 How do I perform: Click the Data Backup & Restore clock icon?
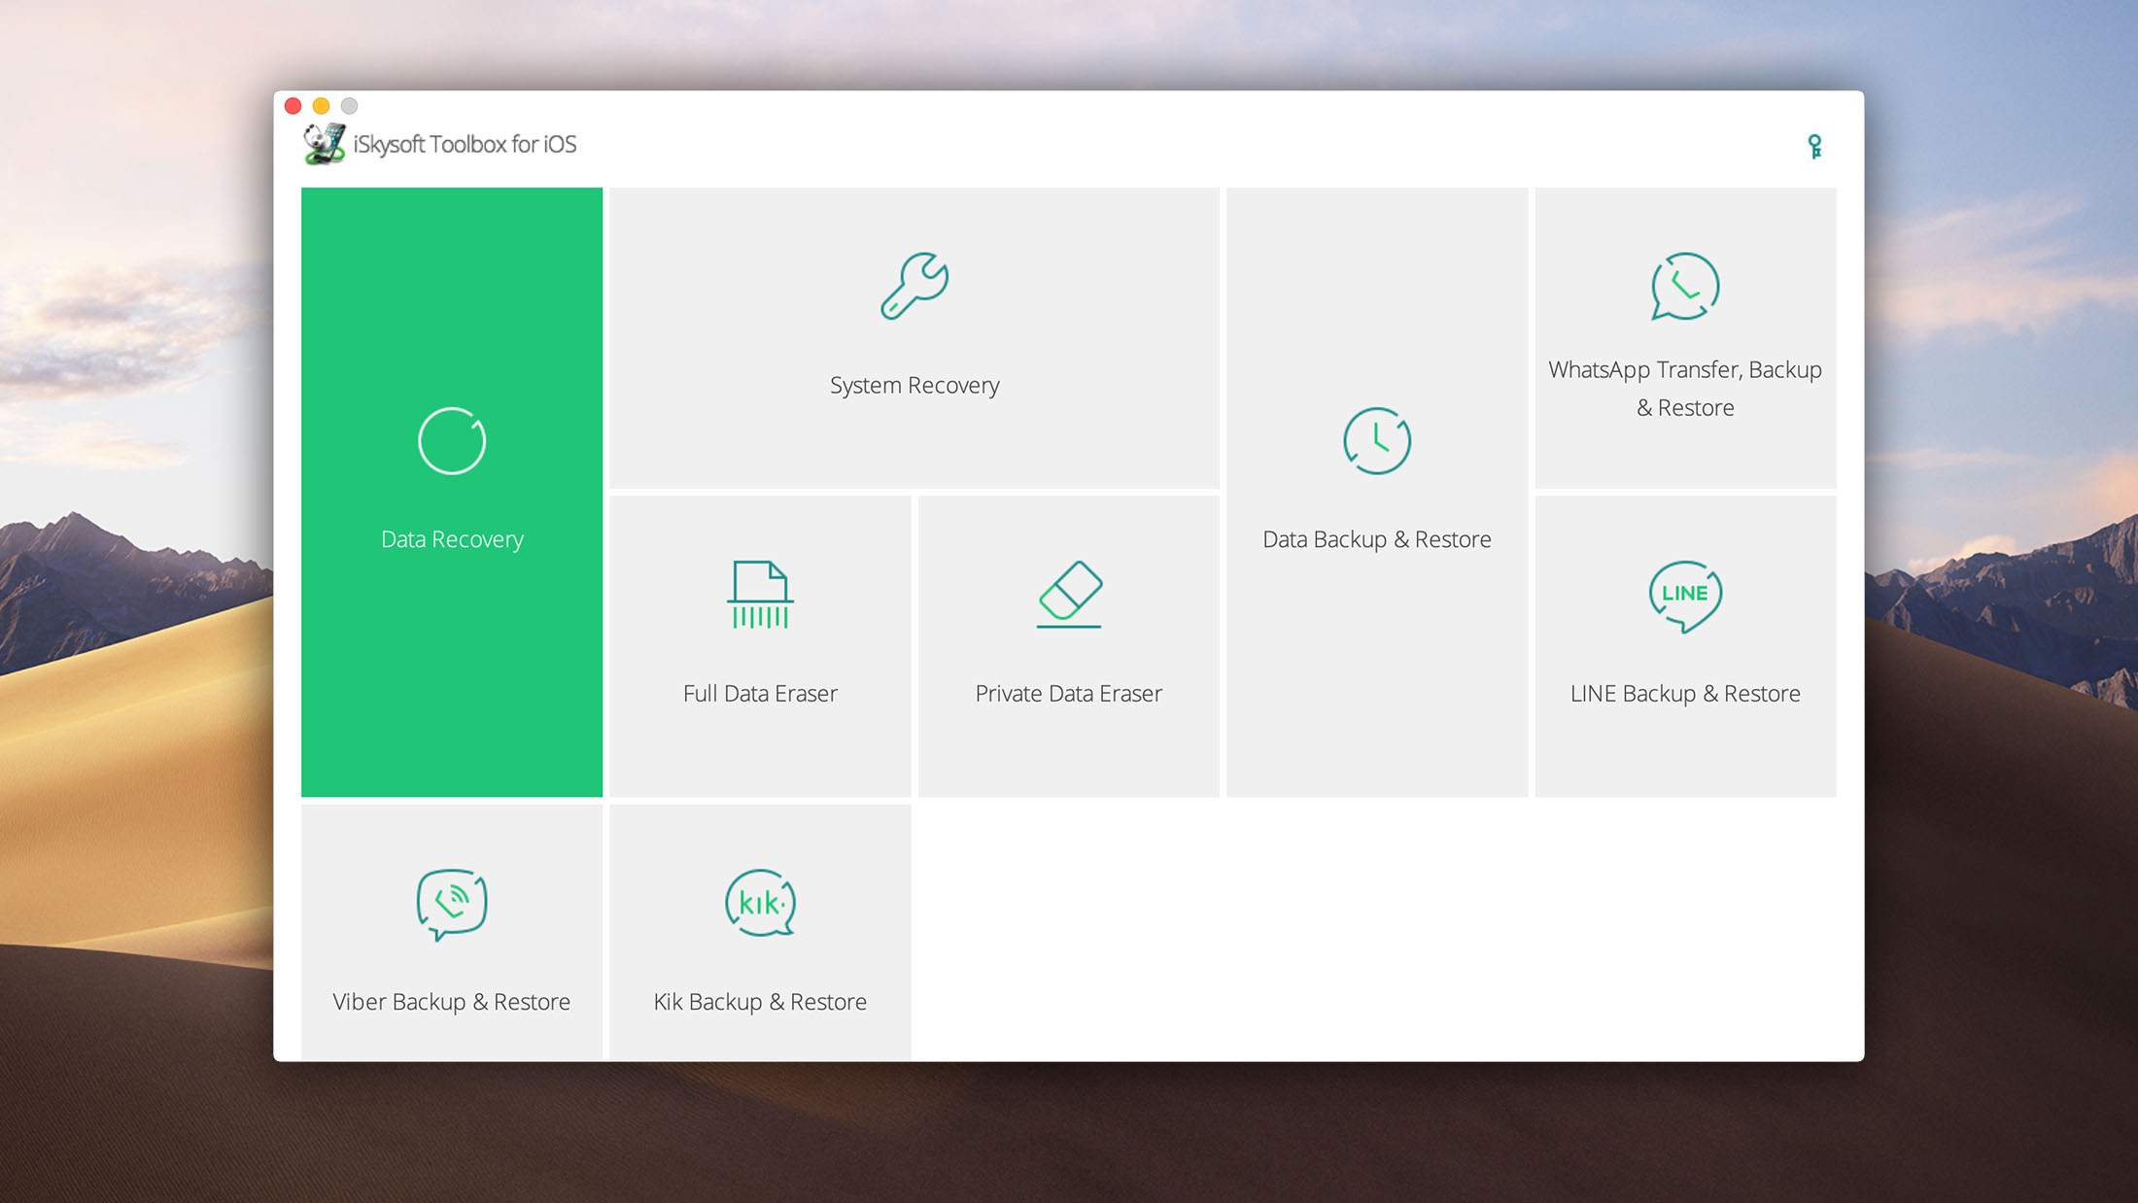[1377, 441]
